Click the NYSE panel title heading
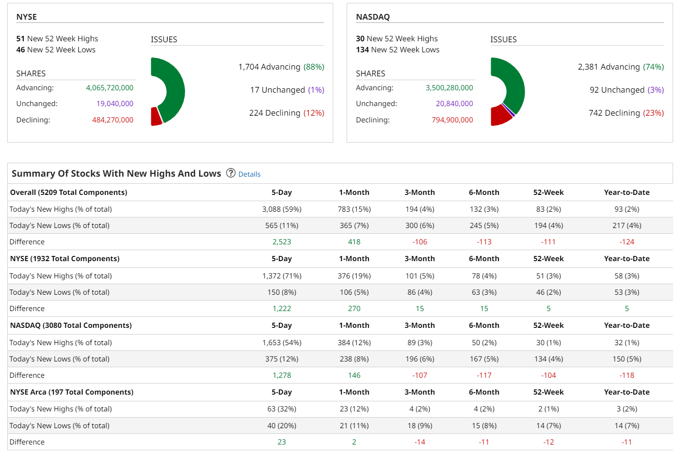This screenshot has height=457, width=688. click(x=26, y=17)
